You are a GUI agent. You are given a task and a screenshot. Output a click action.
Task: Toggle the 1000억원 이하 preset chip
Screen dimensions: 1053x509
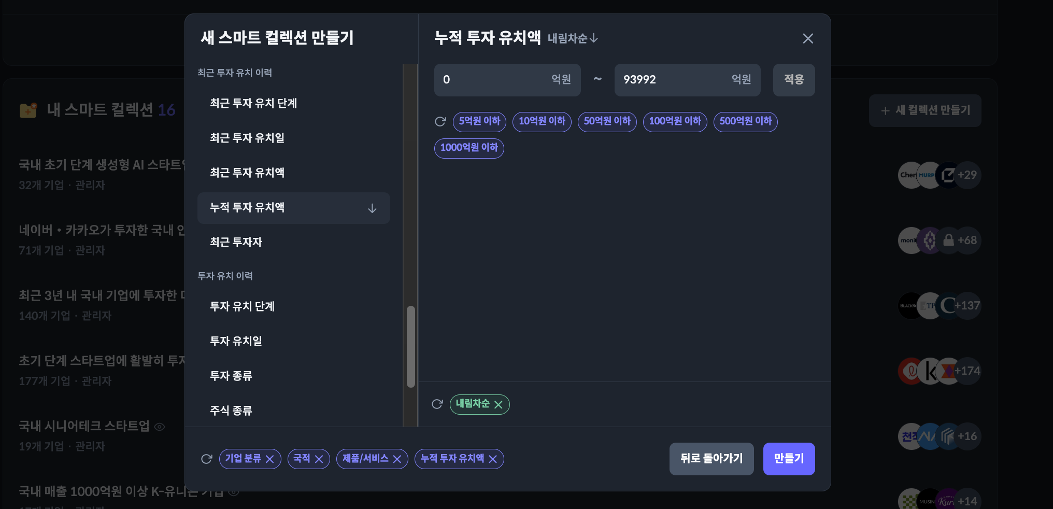(469, 148)
